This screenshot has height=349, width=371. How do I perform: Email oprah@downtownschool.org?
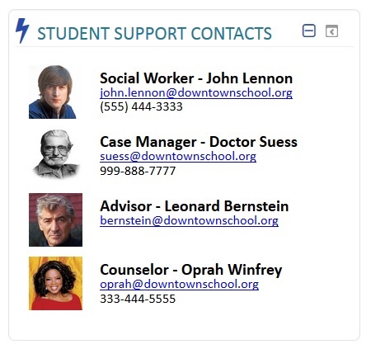[180, 285]
